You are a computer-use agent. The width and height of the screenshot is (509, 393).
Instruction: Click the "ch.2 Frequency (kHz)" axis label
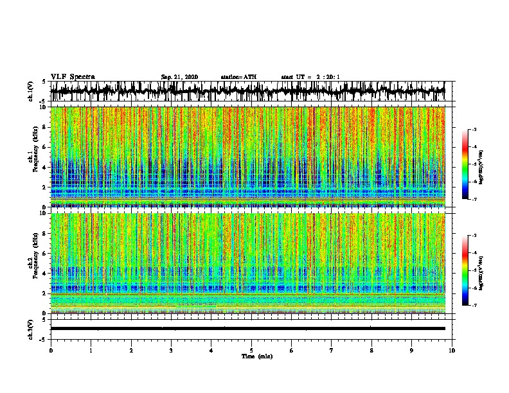pyautogui.click(x=34, y=256)
